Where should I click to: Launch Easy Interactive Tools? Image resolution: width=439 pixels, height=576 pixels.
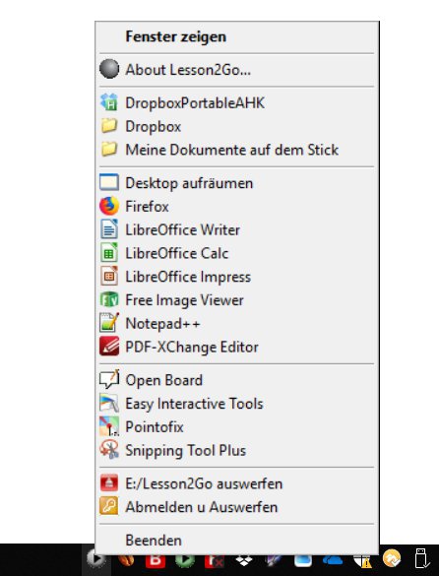click(x=237, y=404)
